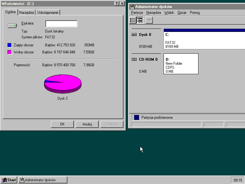Click the Partycja podstawowa legend color box
The image size is (245, 184).
(137, 117)
